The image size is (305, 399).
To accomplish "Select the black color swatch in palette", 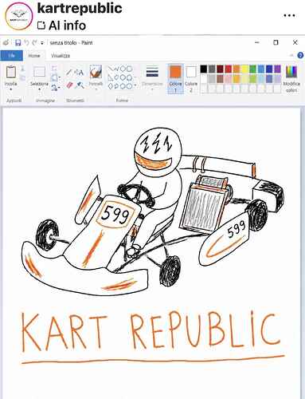I will (204, 69).
